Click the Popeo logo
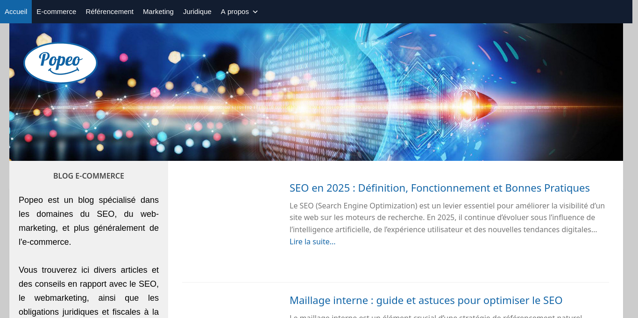 (x=60, y=62)
